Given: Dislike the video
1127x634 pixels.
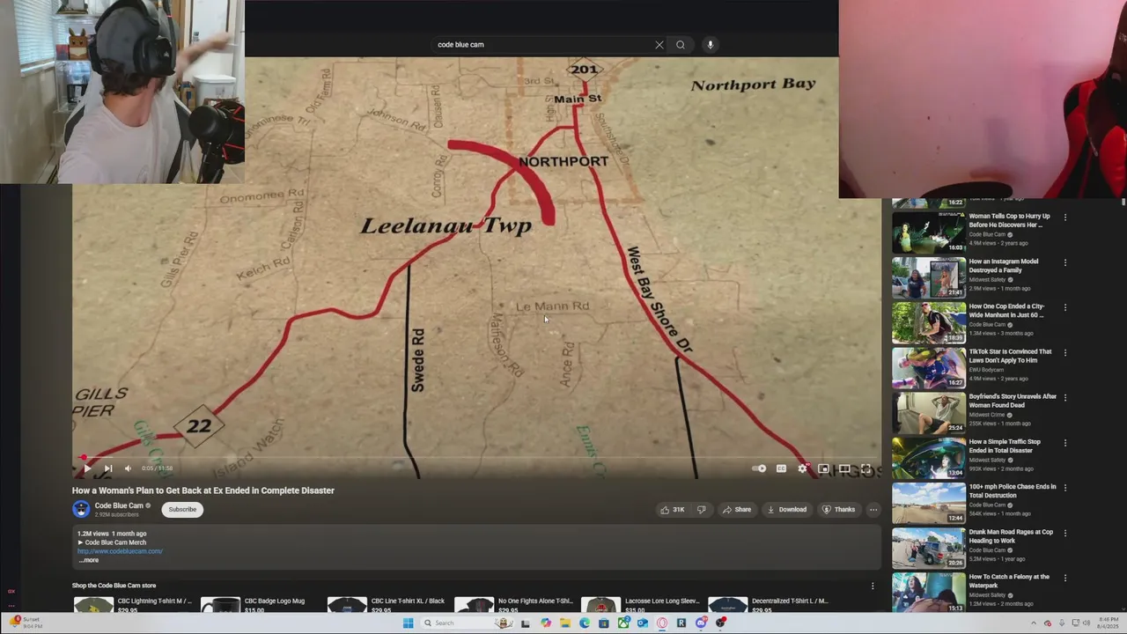Looking at the screenshot, I should click(701, 509).
